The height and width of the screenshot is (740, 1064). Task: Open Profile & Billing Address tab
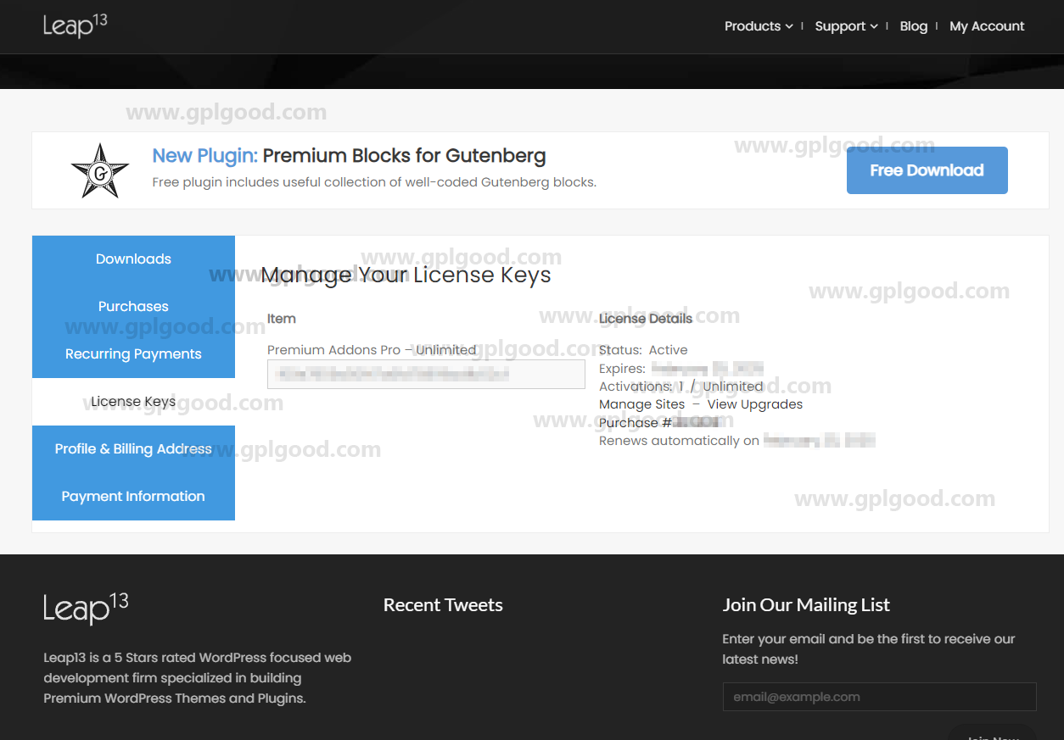click(133, 449)
